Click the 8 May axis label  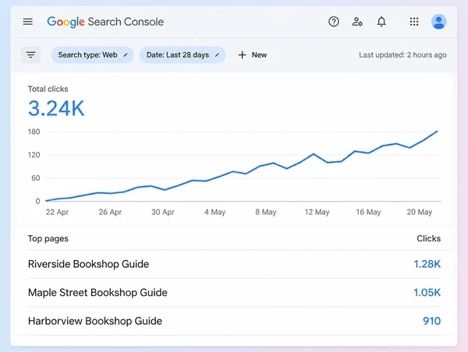(266, 212)
